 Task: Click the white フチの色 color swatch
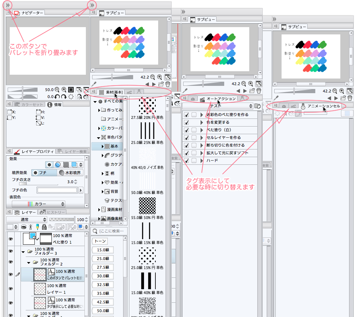coord(57,190)
